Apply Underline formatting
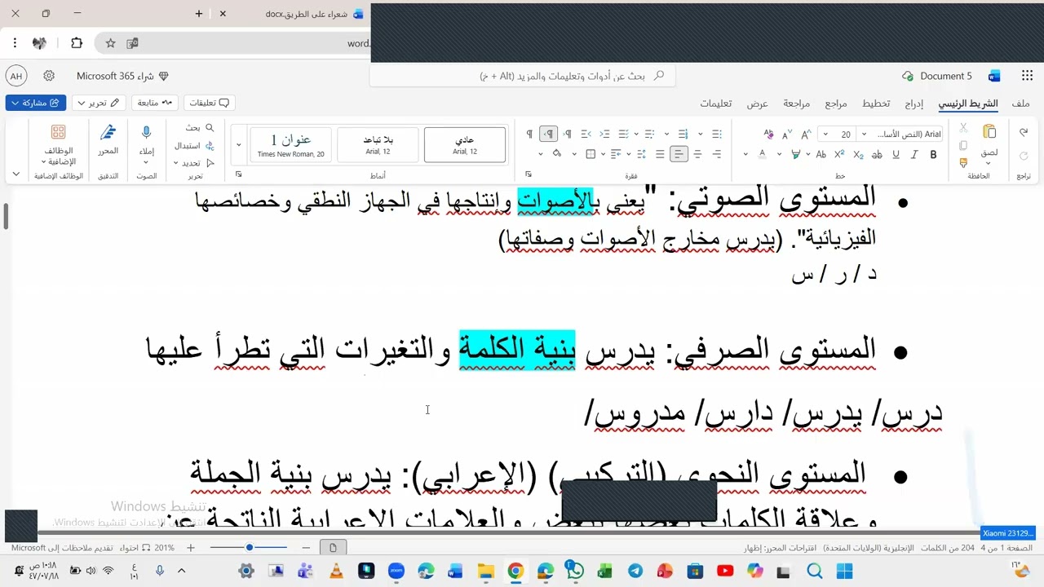The width and height of the screenshot is (1044, 587). 896,154
